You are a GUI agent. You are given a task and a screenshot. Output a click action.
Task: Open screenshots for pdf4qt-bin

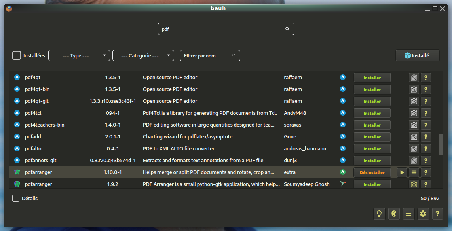pyautogui.click(x=414, y=89)
